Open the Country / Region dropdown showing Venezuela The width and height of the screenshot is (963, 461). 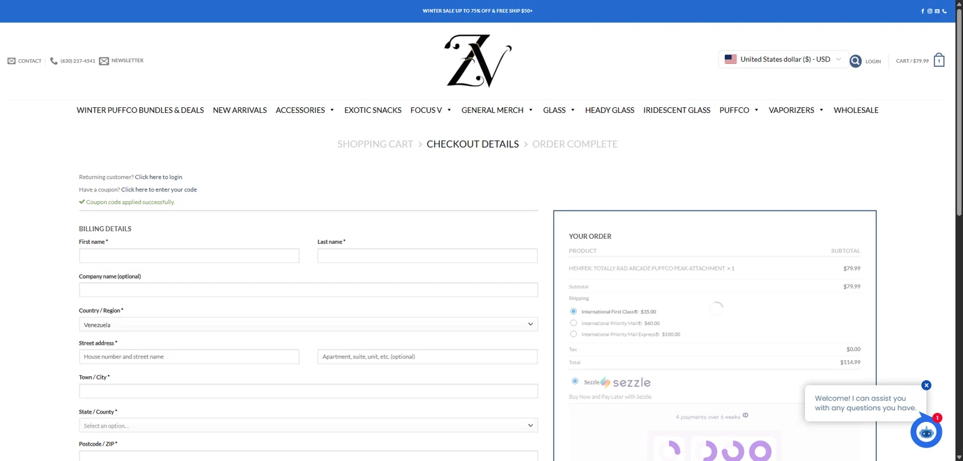click(x=308, y=325)
